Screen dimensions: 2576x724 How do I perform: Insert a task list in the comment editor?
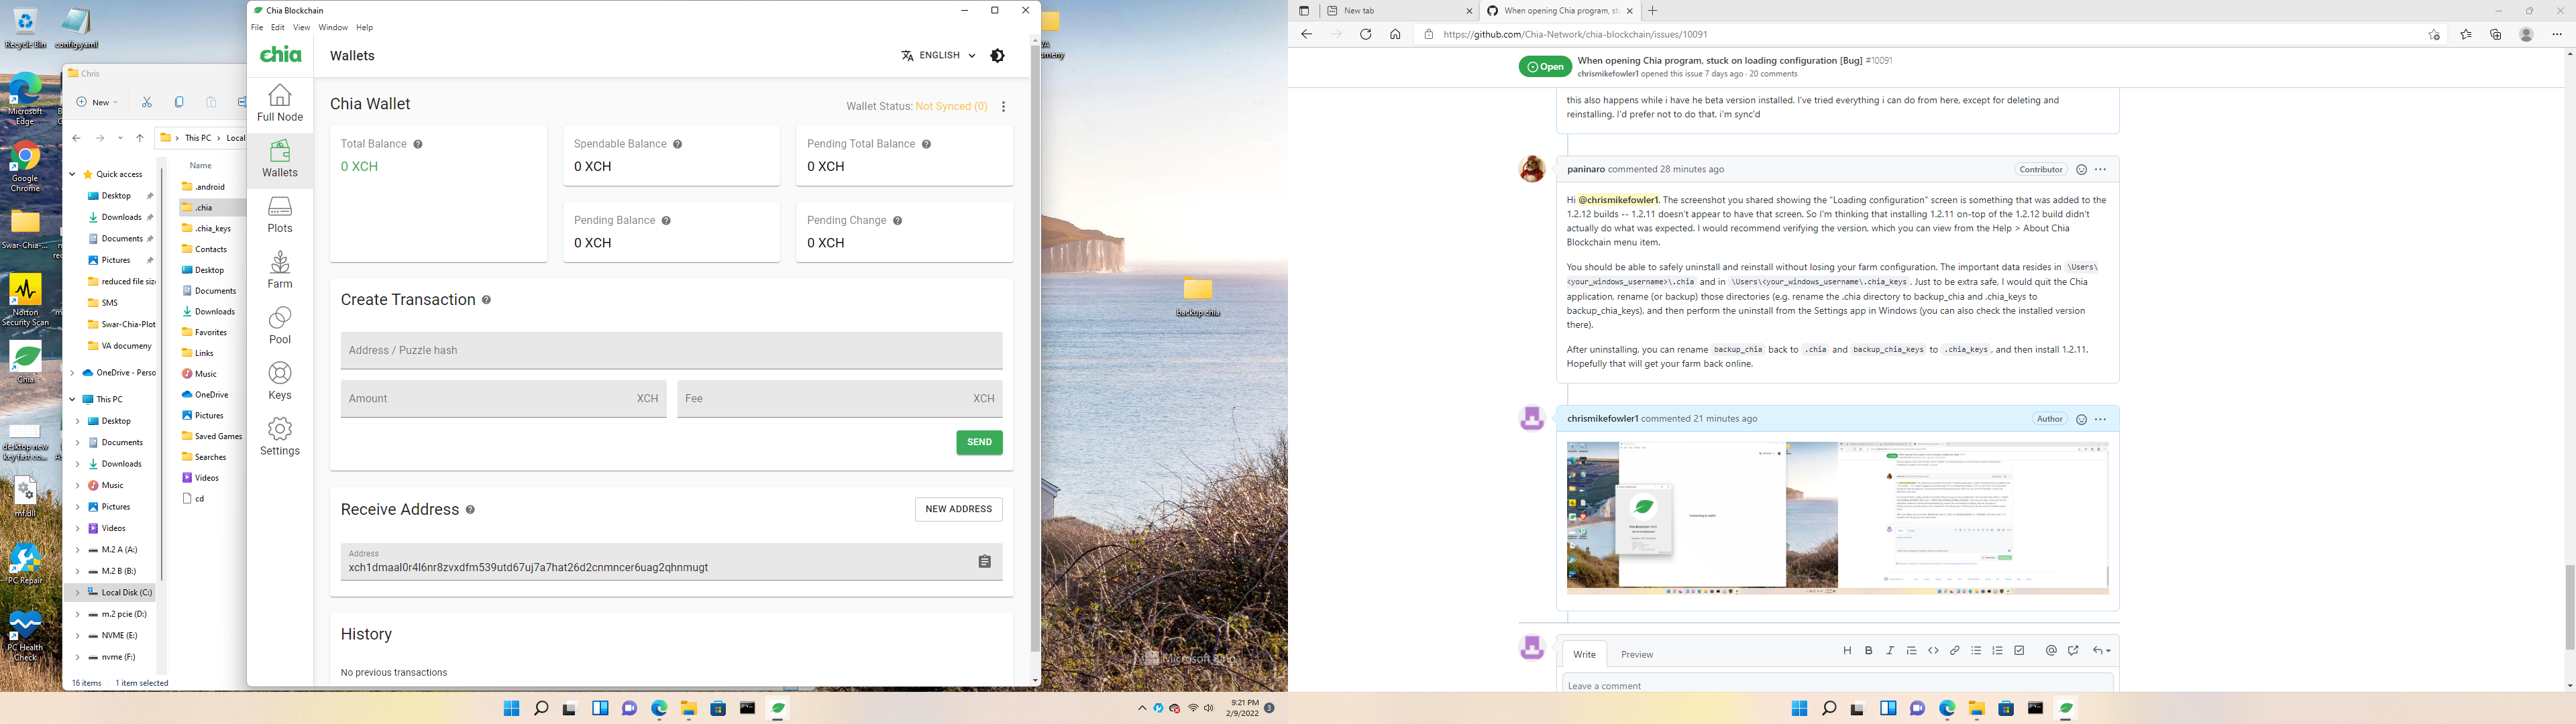[x=2019, y=650]
